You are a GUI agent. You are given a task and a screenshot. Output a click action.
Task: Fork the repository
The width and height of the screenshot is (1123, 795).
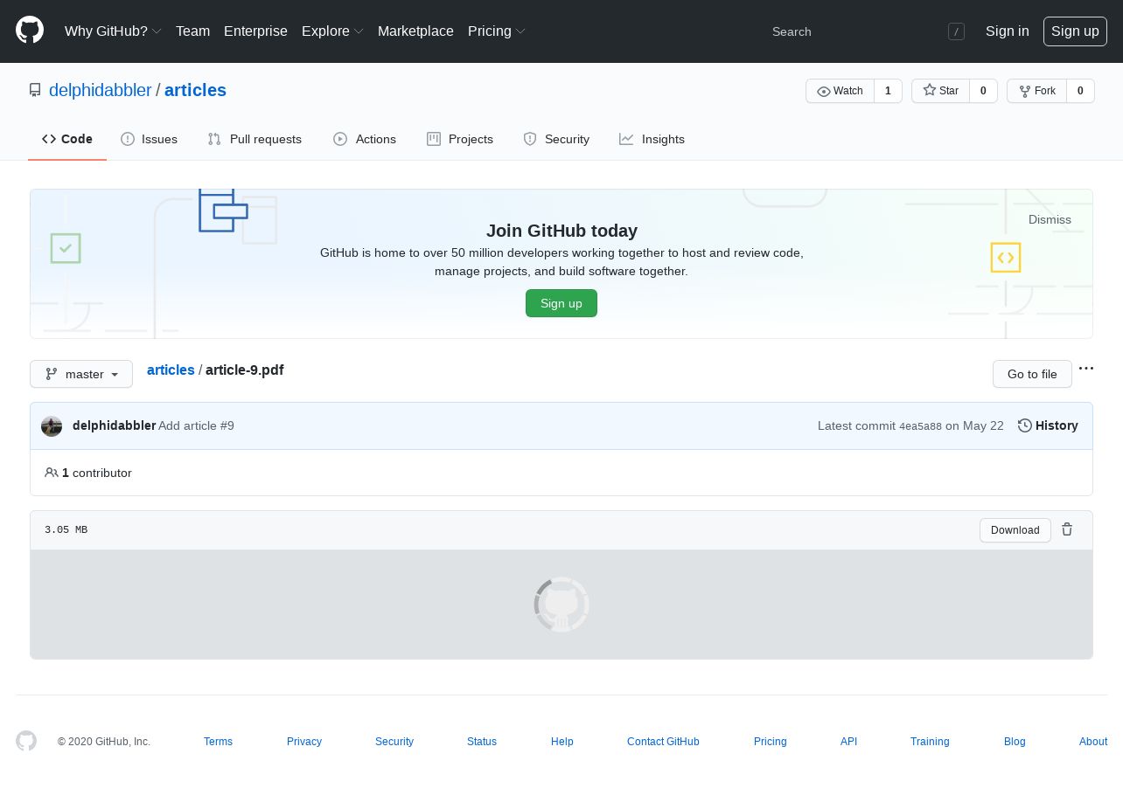[x=1036, y=91]
